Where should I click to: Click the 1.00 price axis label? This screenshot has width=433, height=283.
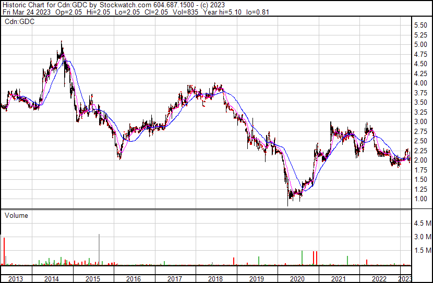click(x=421, y=199)
